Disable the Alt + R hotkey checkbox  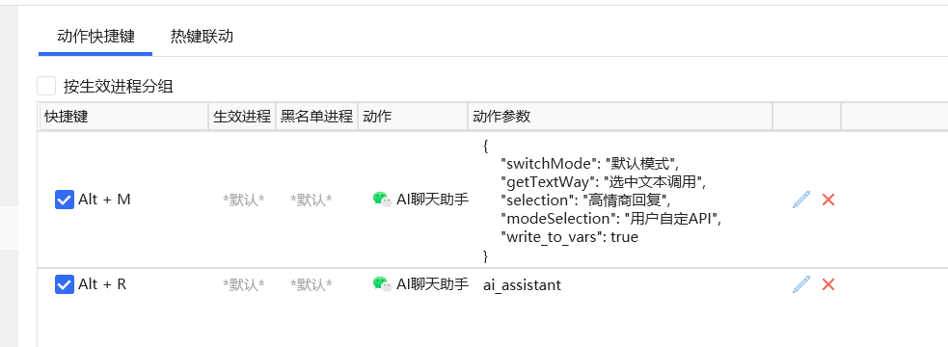[64, 284]
